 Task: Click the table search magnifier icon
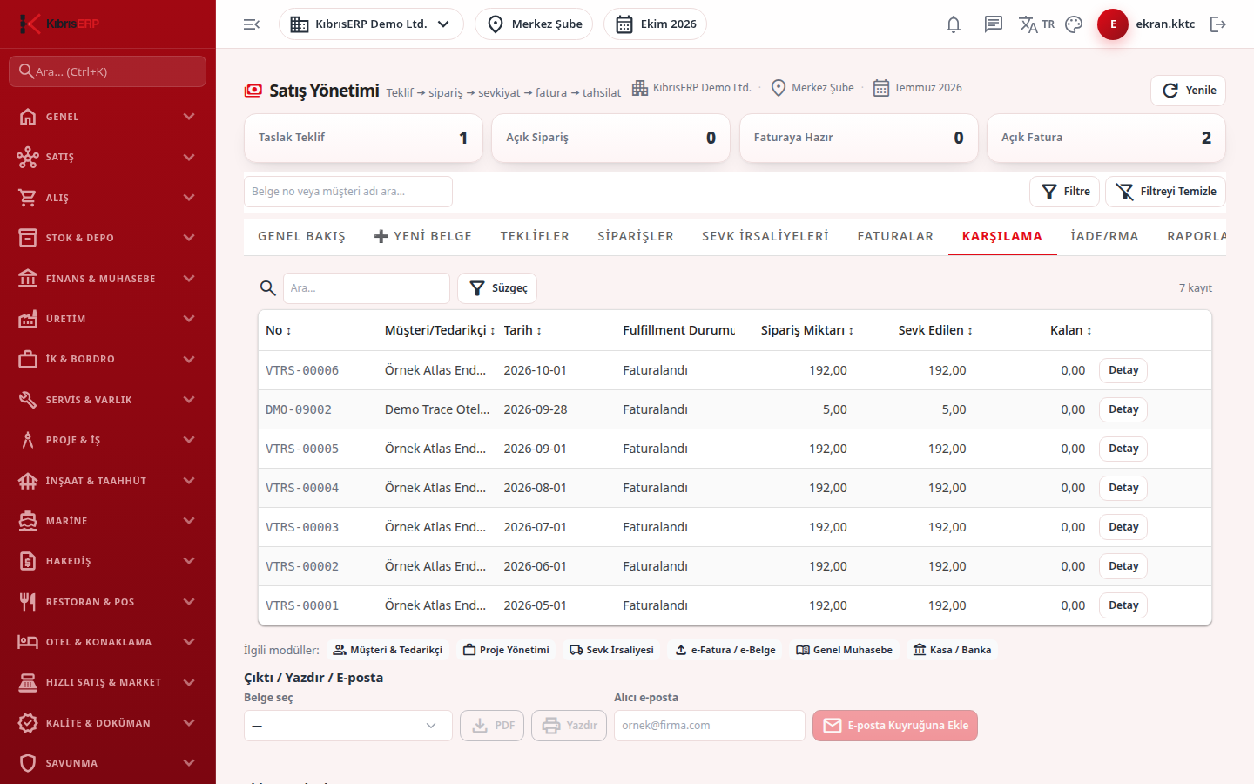click(268, 288)
